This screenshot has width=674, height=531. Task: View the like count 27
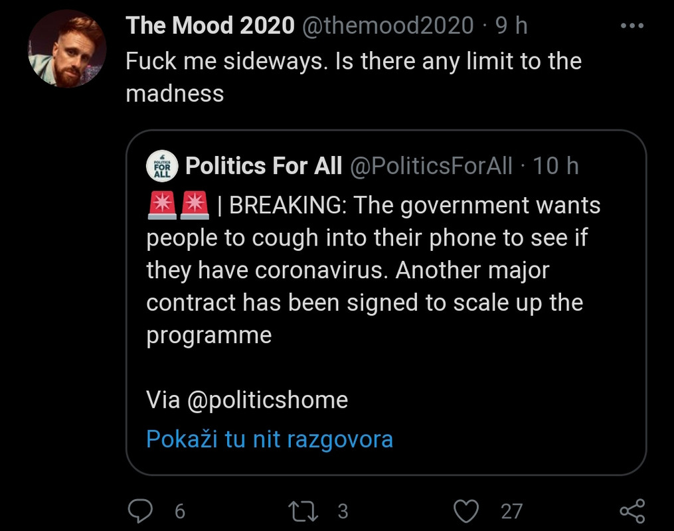point(511,512)
